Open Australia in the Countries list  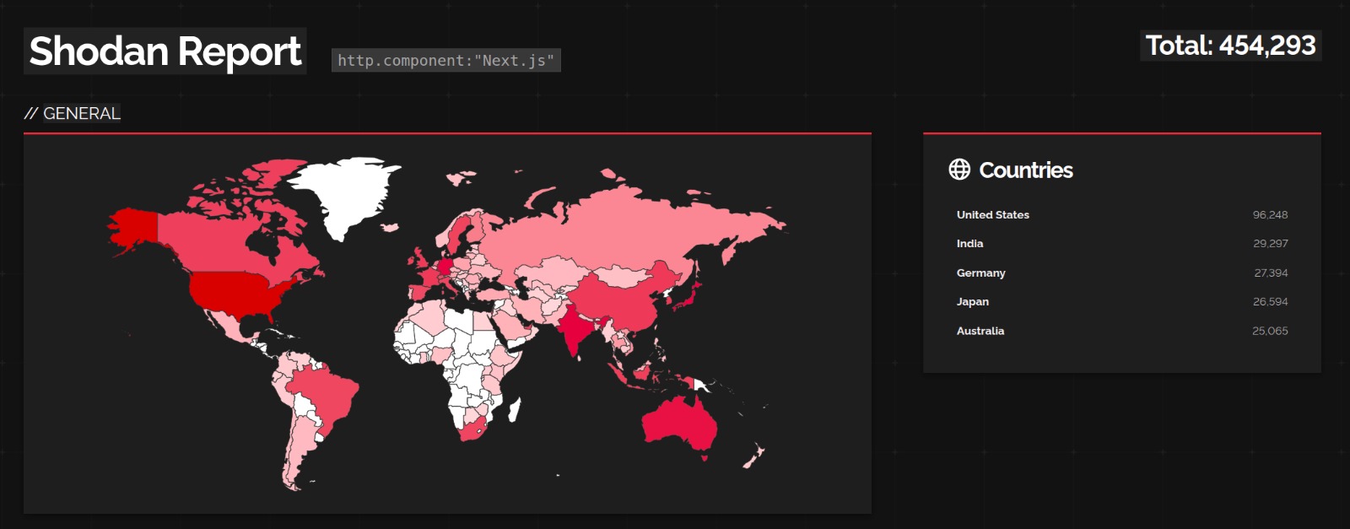980,332
